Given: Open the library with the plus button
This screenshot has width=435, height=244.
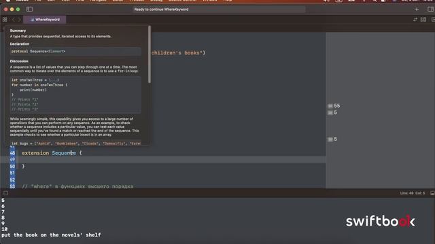Looking at the screenshot, I should 417,9.
